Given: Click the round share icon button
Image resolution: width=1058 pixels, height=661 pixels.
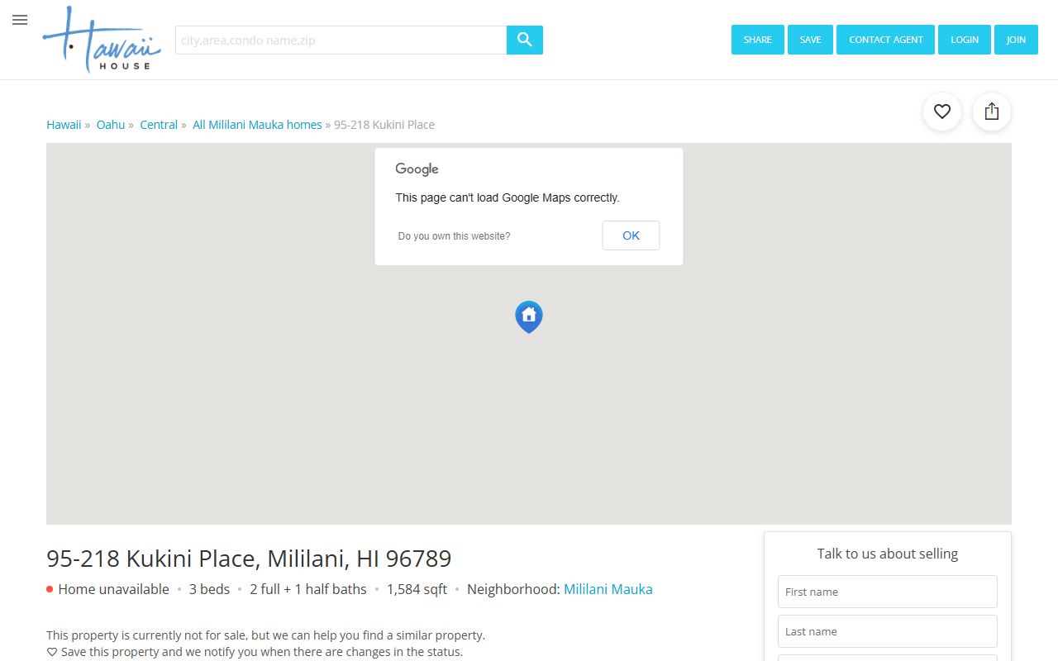Looking at the screenshot, I should 992,112.
